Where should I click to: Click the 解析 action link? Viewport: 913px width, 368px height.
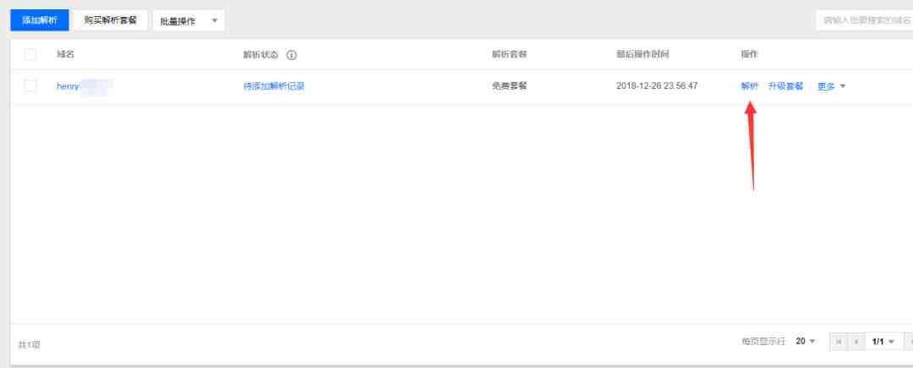[x=749, y=86]
